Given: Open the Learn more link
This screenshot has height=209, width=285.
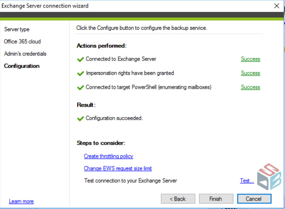Looking at the screenshot, I should tap(21, 201).
